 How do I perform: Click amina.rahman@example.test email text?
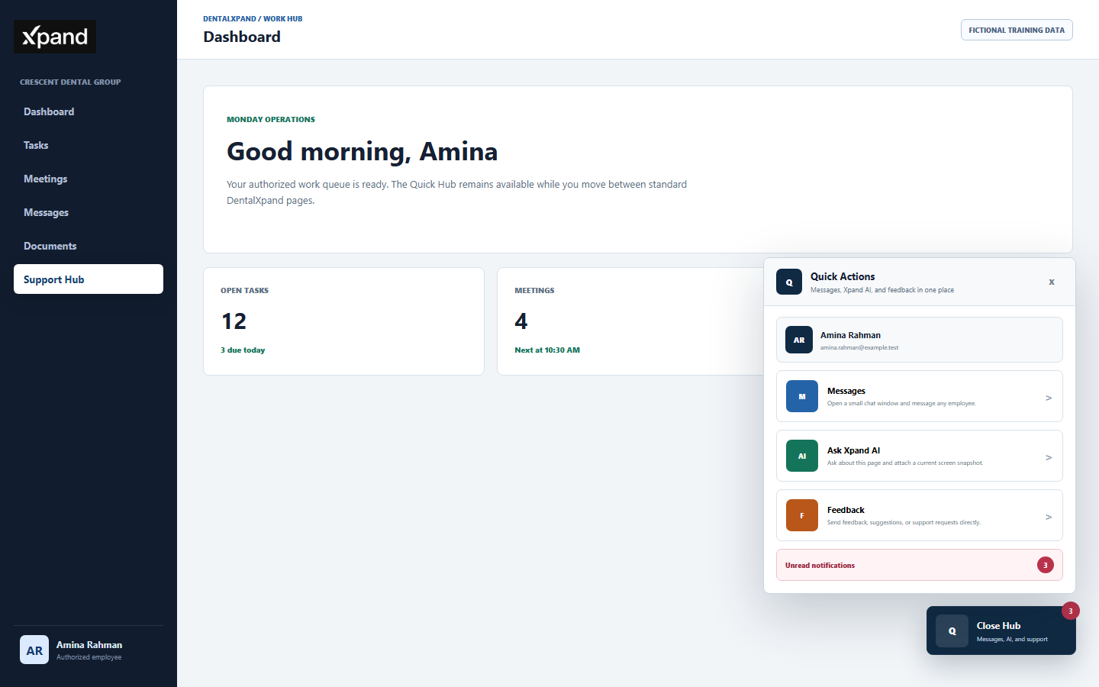click(859, 347)
